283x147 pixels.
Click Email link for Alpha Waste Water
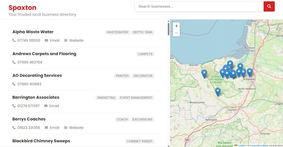55,40
